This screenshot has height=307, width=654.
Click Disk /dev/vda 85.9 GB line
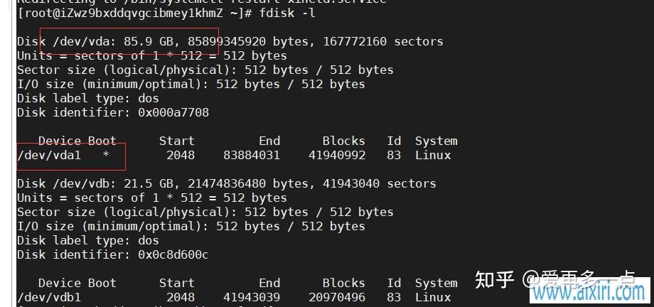point(230,42)
